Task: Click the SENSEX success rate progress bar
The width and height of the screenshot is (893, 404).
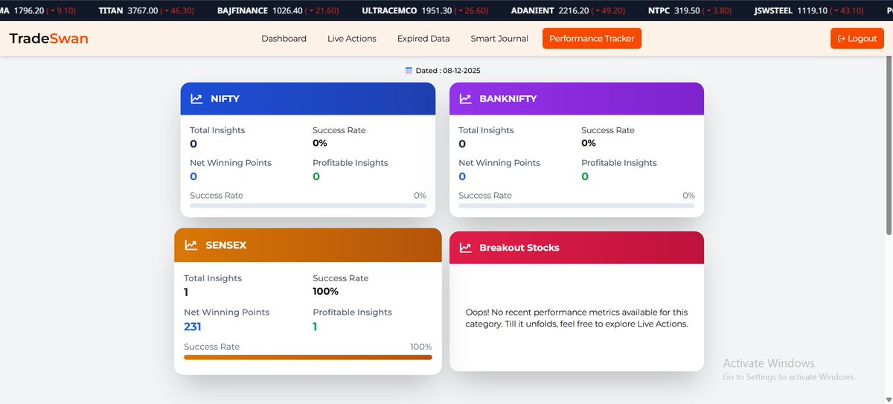Action: coord(308,357)
